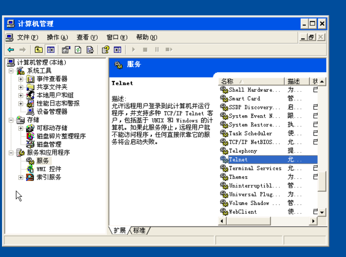Image resolution: width=346 pixels, height=257 pixels.
Task: Click the Help question mark toolbar icon
Action: [x=105, y=50]
